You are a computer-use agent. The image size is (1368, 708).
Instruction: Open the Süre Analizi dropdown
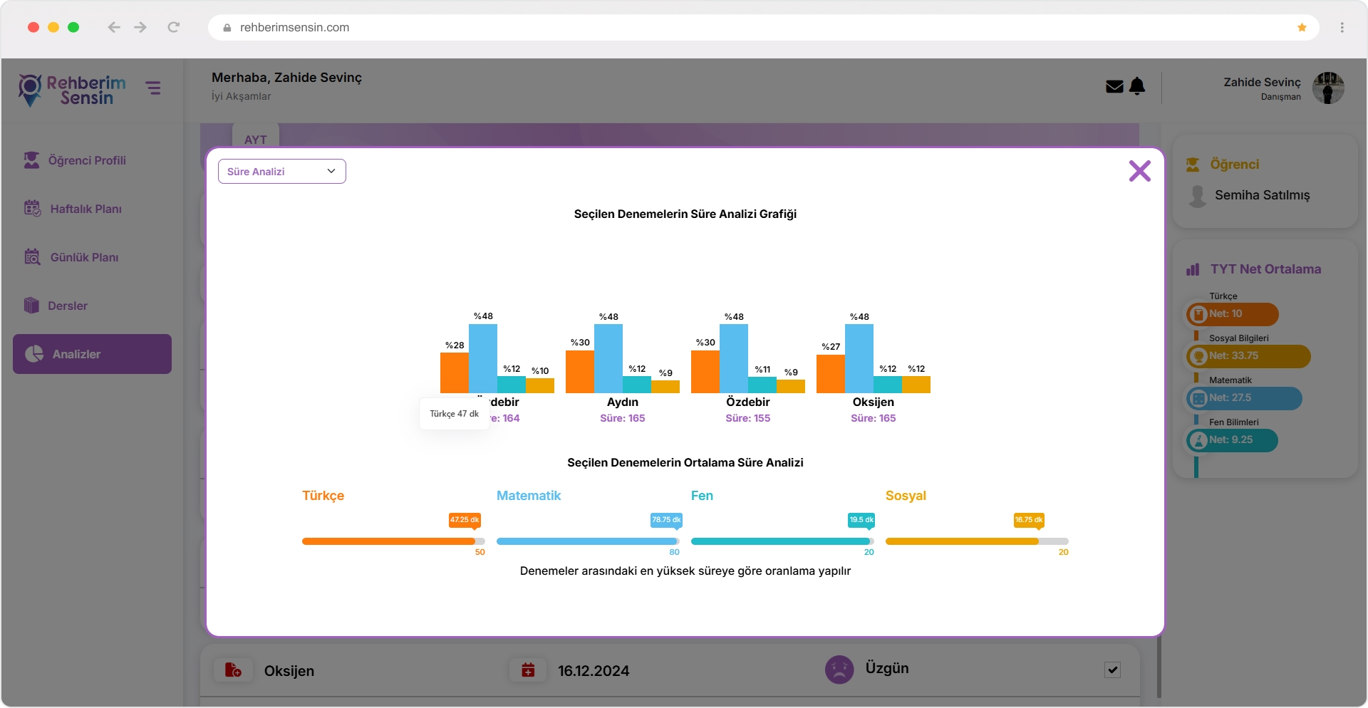click(281, 172)
